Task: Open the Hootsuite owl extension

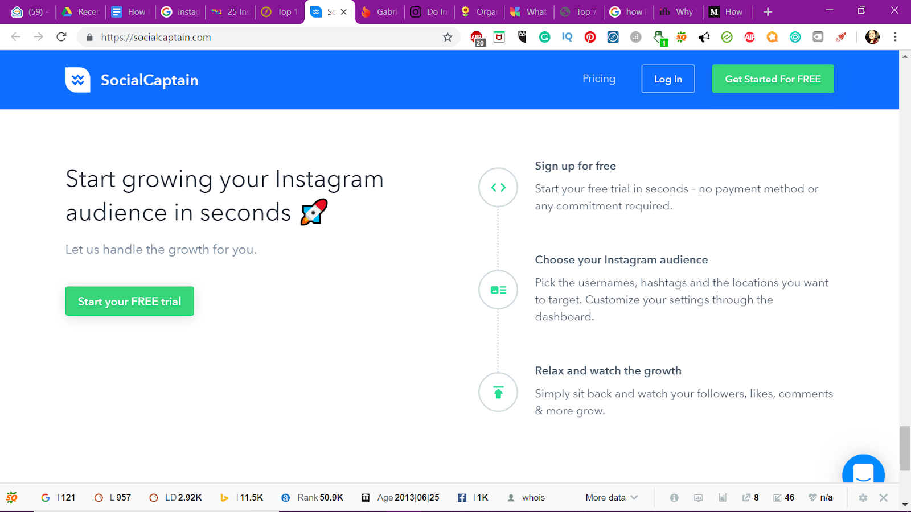Action: pyautogui.click(x=522, y=37)
